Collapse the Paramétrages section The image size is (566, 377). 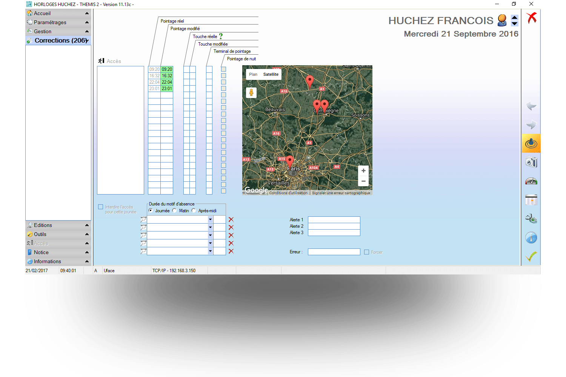point(86,22)
